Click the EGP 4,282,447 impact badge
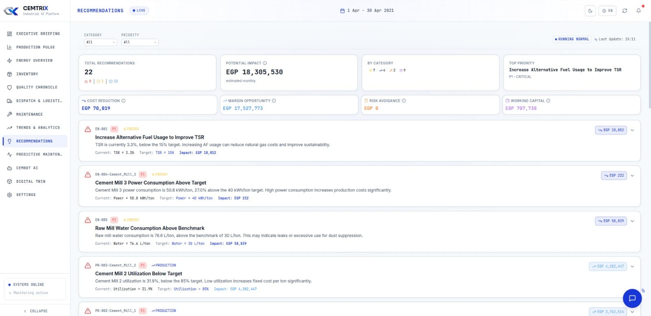The image size is (651, 316). (608, 266)
